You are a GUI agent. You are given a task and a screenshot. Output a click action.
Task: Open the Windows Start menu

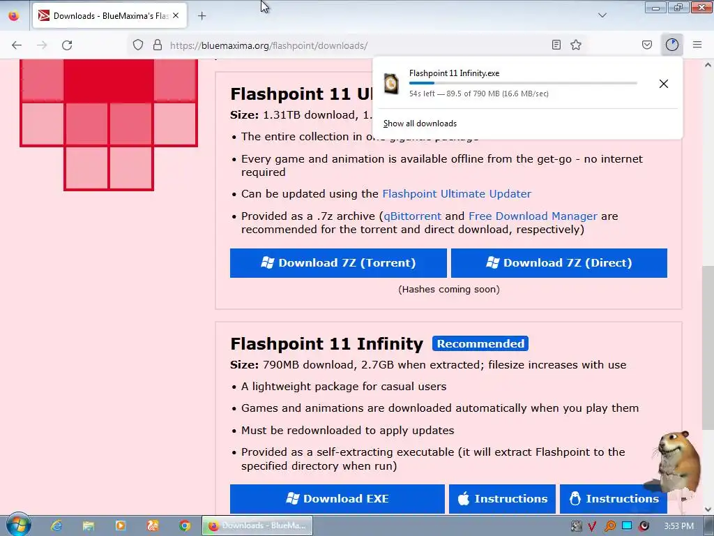point(17,525)
